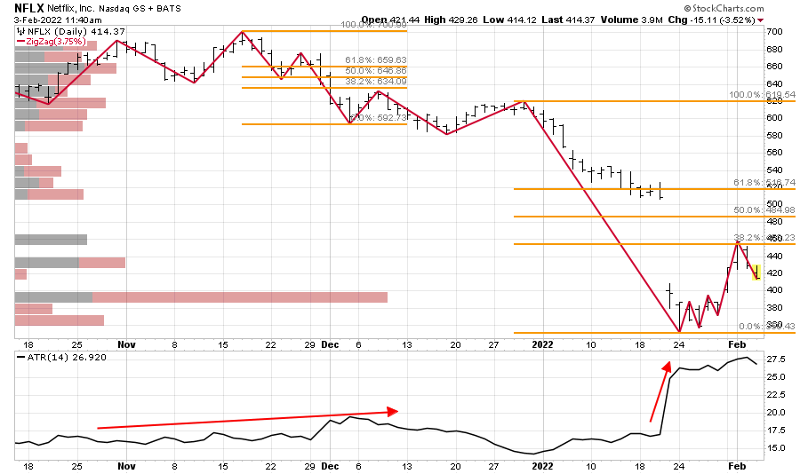Click the Netflix, Inc. company name
Image resolution: width=800 pixels, height=474 pixels.
click(71, 8)
